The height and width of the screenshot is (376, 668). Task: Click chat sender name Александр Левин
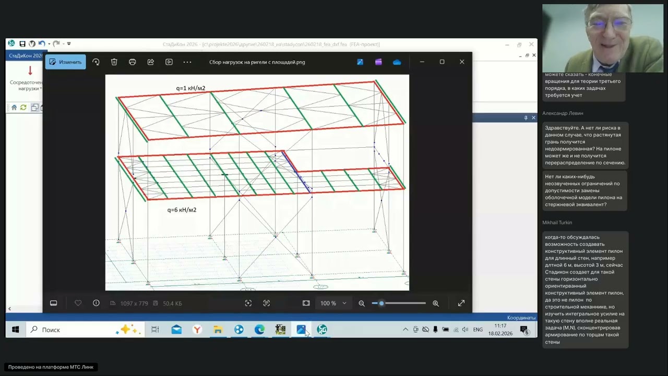pyautogui.click(x=563, y=113)
